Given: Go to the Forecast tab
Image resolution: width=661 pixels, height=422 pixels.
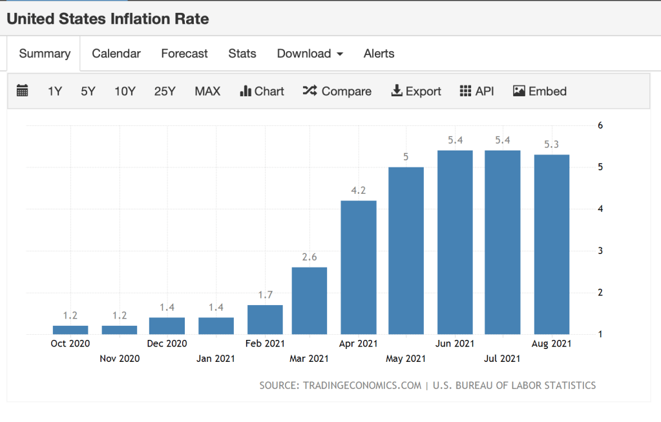Looking at the screenshot, I should [x=184, y=54].
